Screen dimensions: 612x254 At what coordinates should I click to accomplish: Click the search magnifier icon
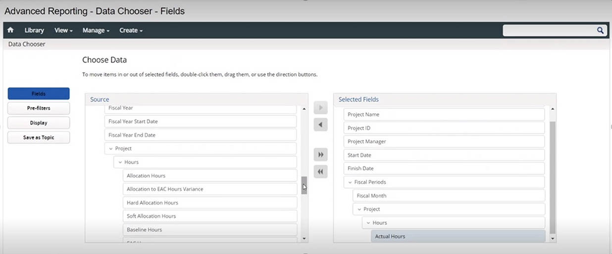click(x=600, y=30)
